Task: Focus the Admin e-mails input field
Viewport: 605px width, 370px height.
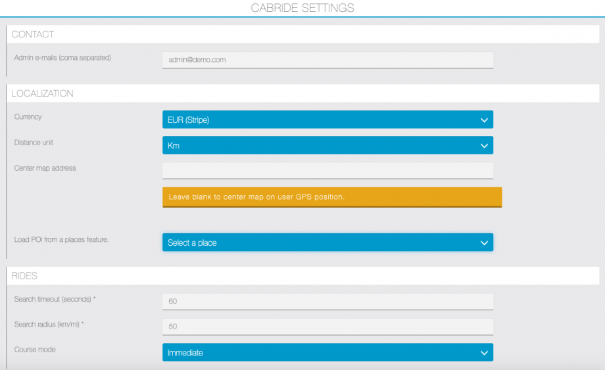Action: (x=327, y=60)
